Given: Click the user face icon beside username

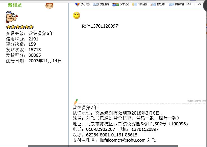Looking at the screenshot, I should coord(49,5).
